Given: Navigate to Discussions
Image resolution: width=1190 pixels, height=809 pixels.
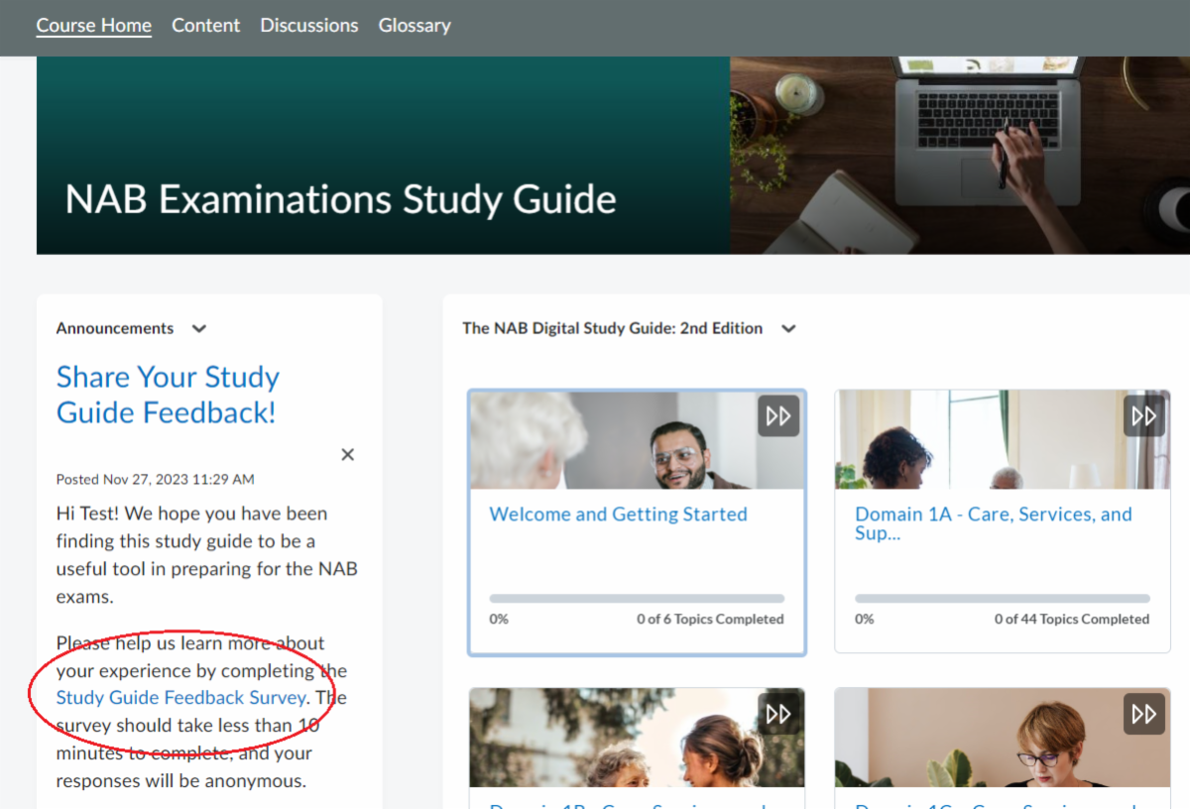Looking at the screenshot, I should tap(308, 25).
